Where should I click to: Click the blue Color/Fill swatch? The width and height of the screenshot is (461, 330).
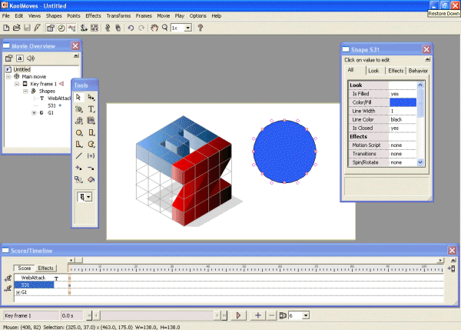point(403,102)
